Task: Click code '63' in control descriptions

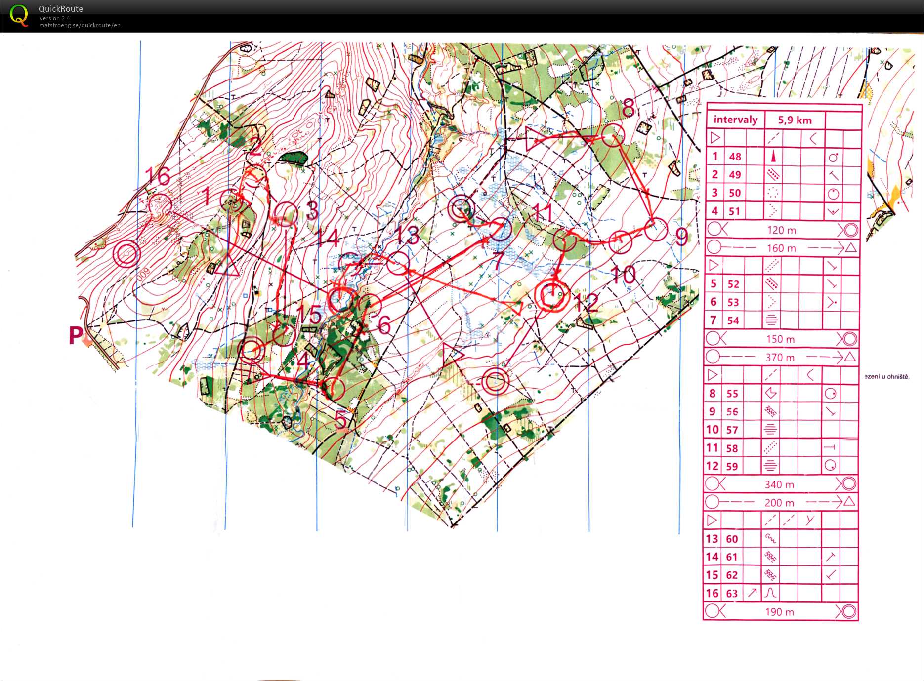Action: 732,594
